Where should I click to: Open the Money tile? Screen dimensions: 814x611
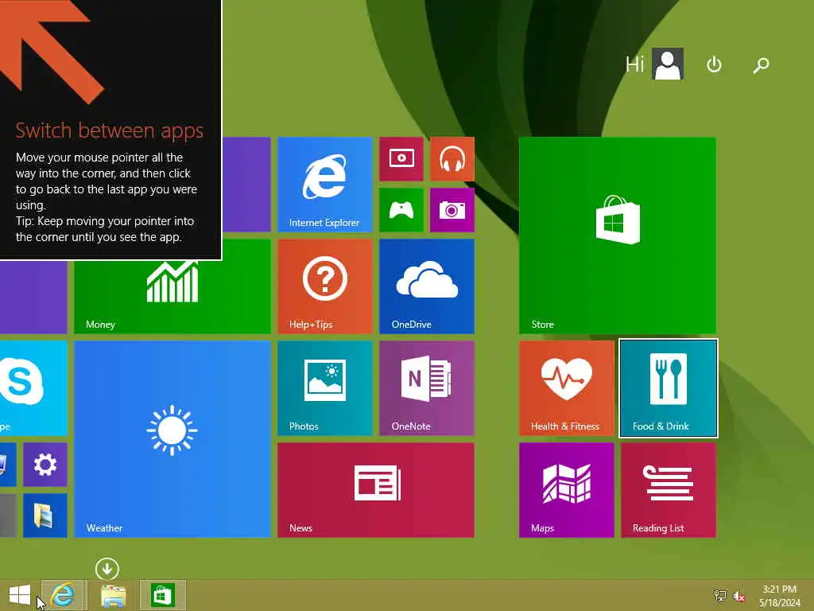(172, 297)
